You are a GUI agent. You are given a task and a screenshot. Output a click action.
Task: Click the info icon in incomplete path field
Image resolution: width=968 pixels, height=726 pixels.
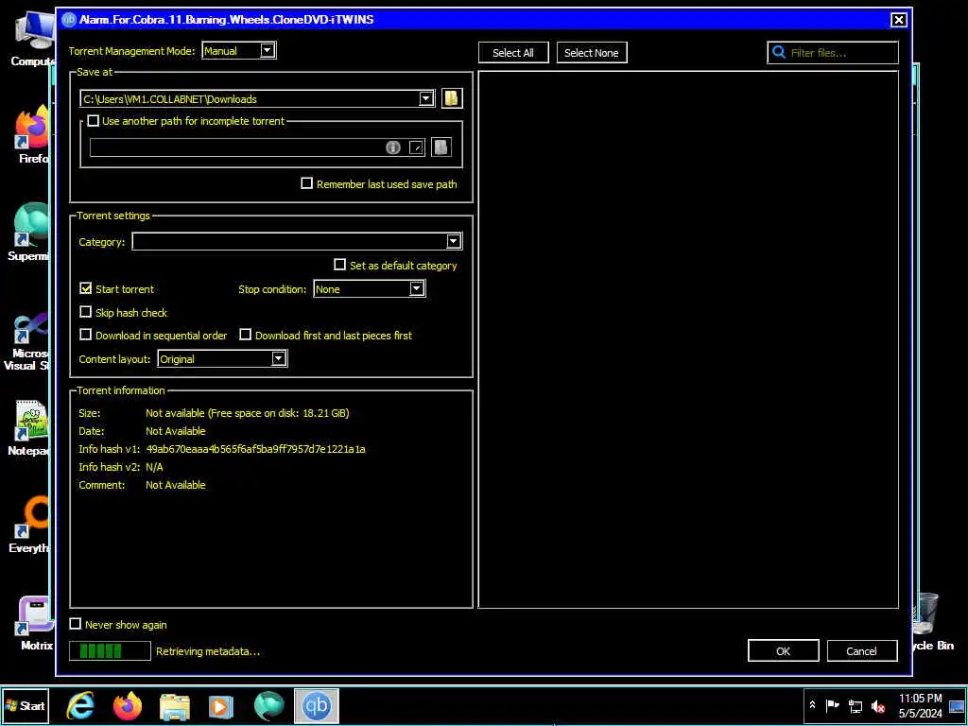(x=392, y=147)
